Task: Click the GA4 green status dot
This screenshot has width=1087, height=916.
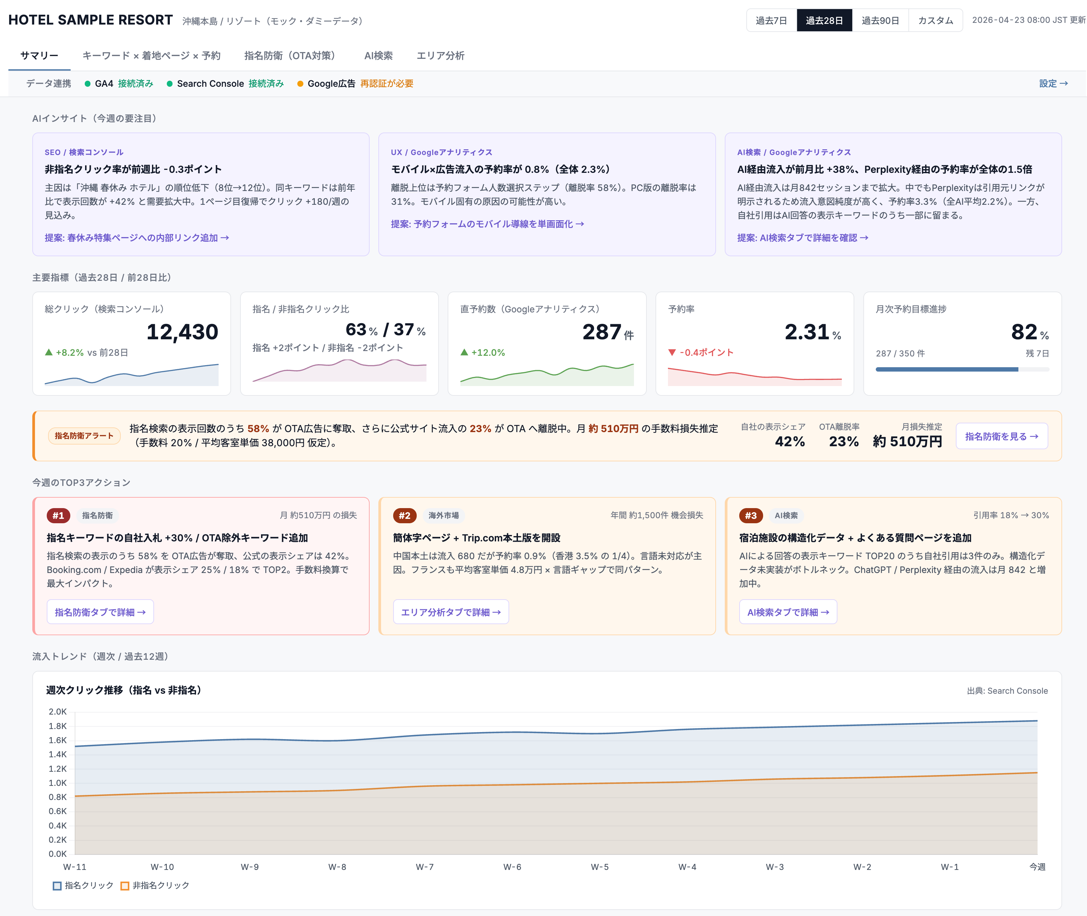Action: tap(87, 84)
